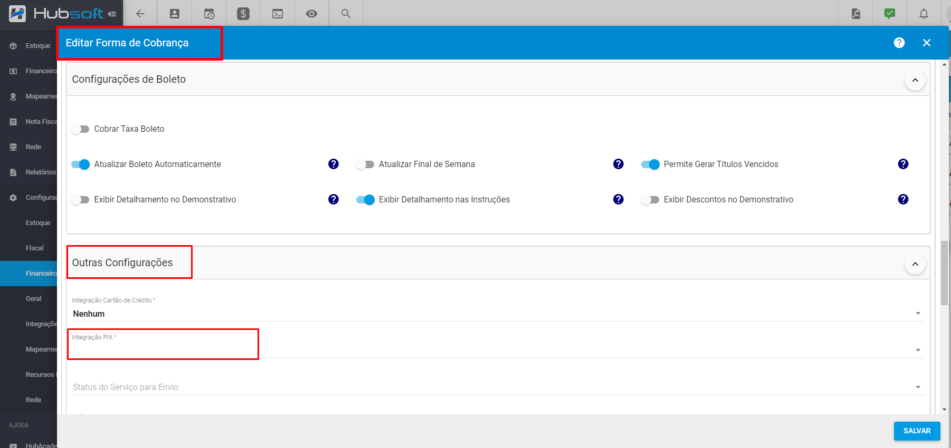Open Estoque submenu under Configuração
The height and width of the screenshot is (448, 951).
pos(28,223)
